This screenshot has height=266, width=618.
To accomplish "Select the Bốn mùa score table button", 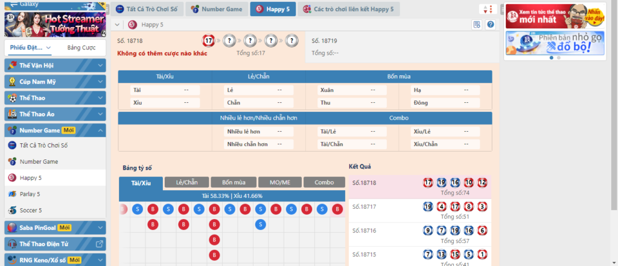I will click(x=234, y=182).
